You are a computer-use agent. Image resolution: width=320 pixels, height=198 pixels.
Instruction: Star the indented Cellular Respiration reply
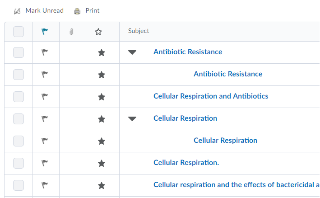[x=102, y=141]
